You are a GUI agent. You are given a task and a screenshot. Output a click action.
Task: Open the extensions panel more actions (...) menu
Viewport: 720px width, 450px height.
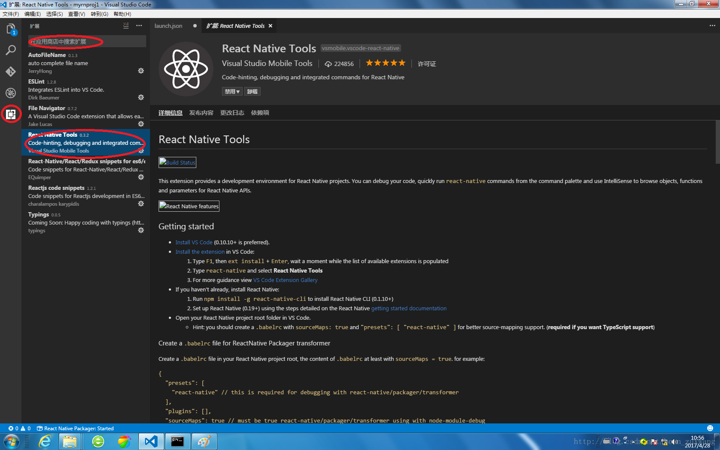pyautogui.click(x=139, y=26)
